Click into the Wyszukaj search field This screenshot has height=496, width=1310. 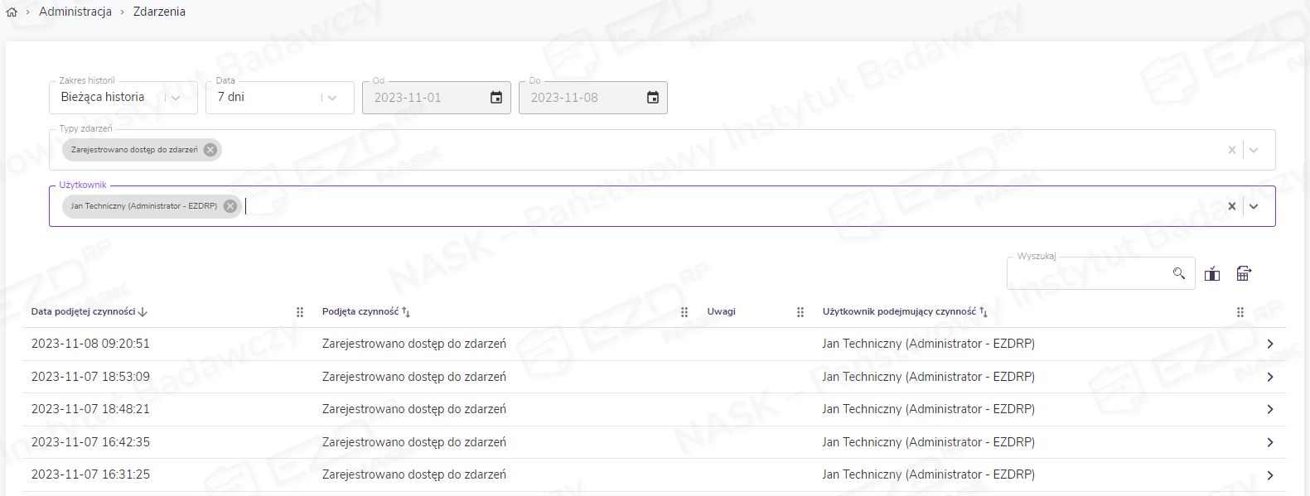point(1087,274)
